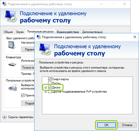The image size is (139, 131).
Task: Click large monitor icon in front dialog banner
Action: pyautogui.click(x=45, y=50)
